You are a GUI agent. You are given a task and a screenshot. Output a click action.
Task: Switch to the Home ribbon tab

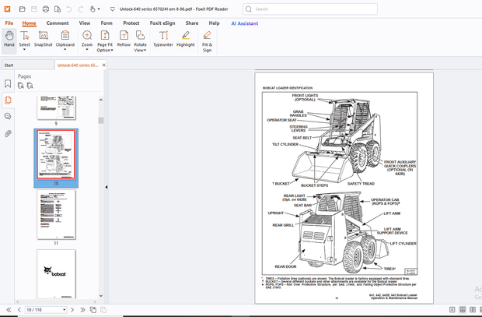29,23
